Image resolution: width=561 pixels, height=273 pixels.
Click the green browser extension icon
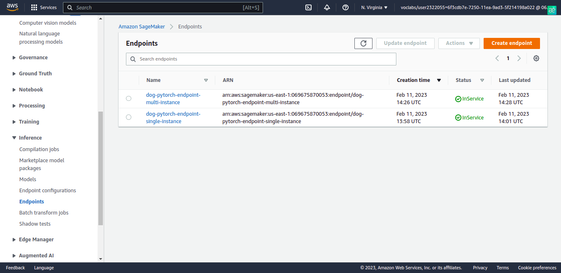(552, 11)
